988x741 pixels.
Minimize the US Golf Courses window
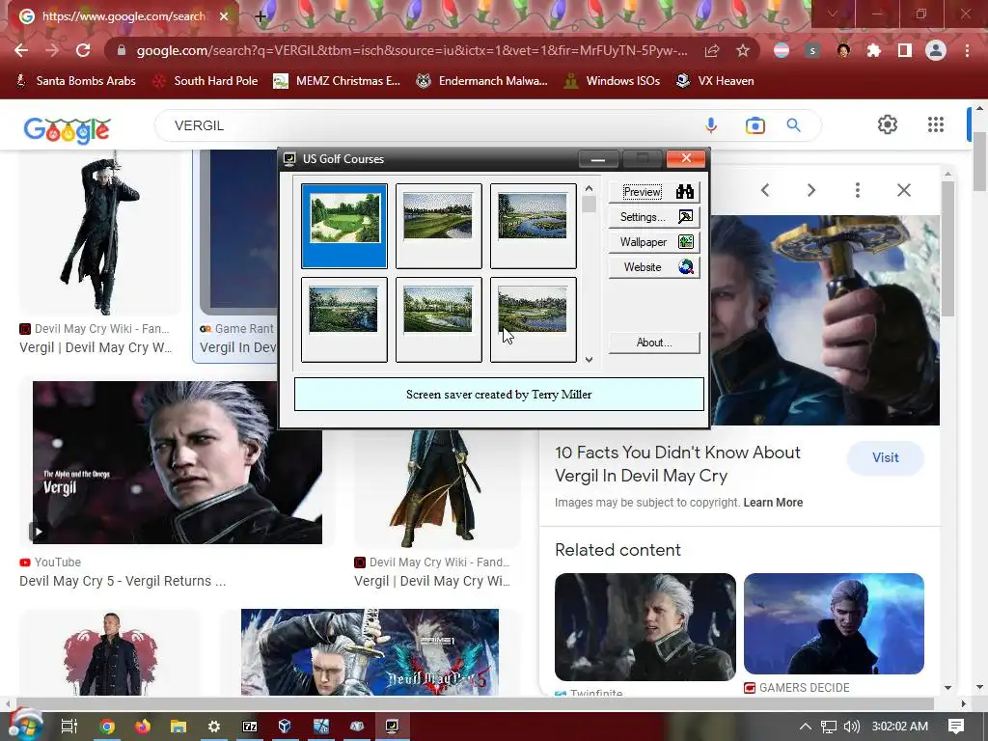pos(598,159)
